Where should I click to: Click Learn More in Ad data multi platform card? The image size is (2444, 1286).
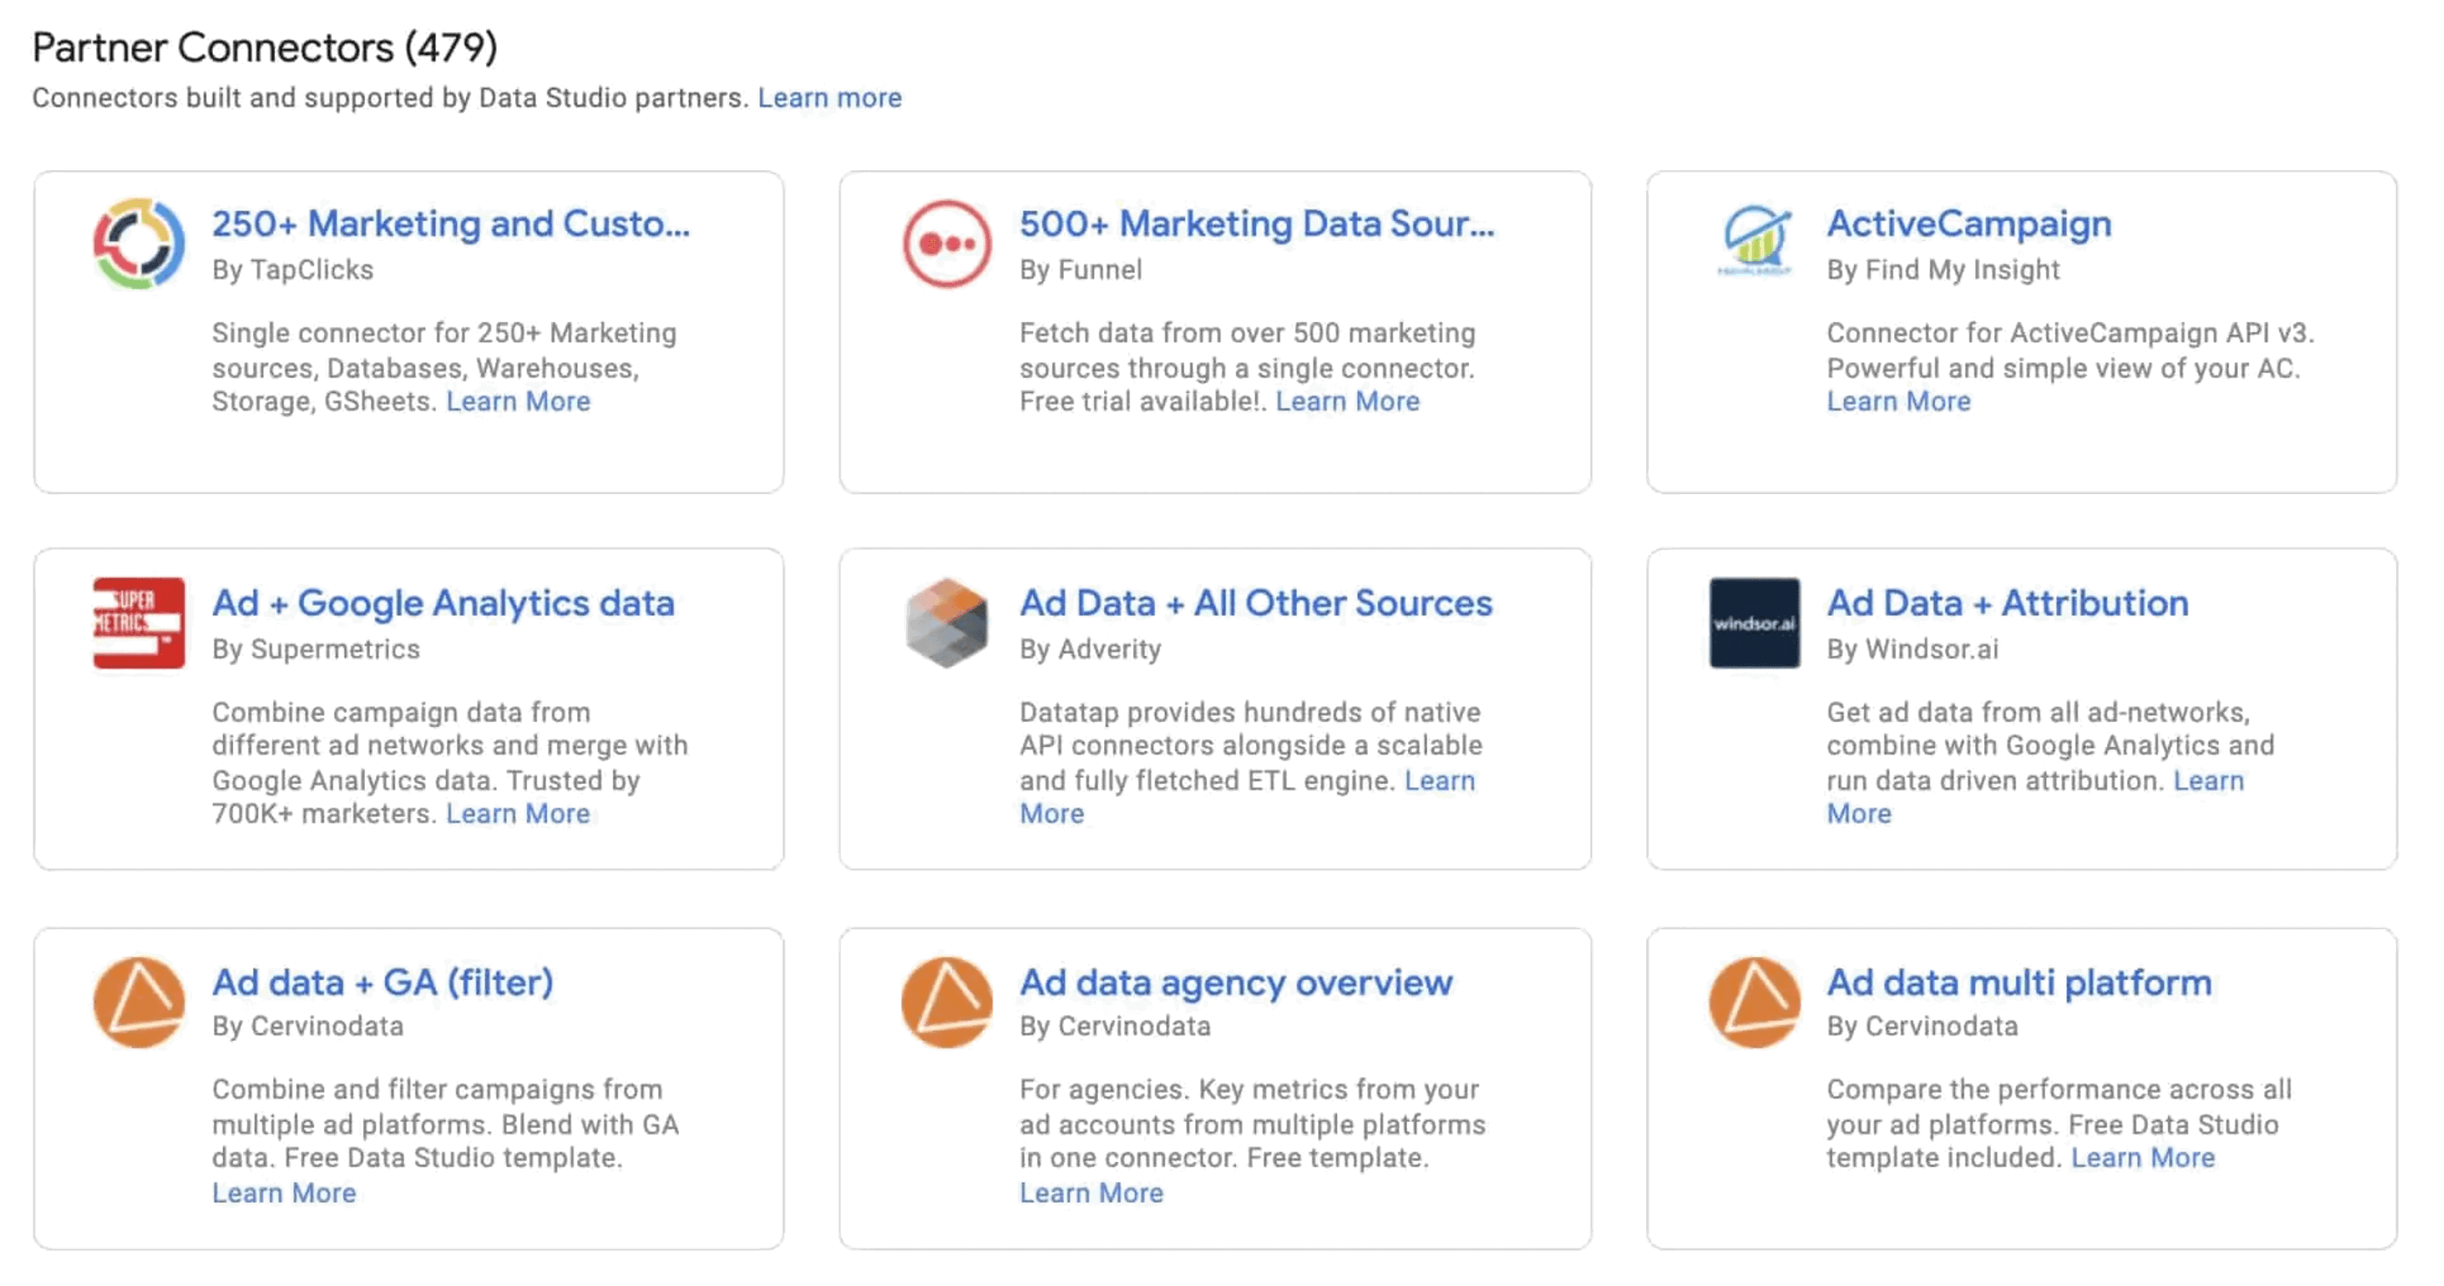click(2142, 1158)
